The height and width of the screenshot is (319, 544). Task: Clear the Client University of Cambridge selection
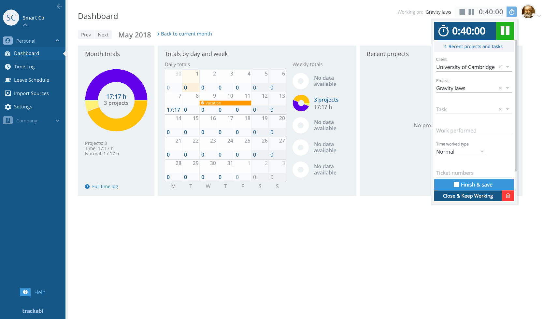pyautogui.click(x=500, y=67)
